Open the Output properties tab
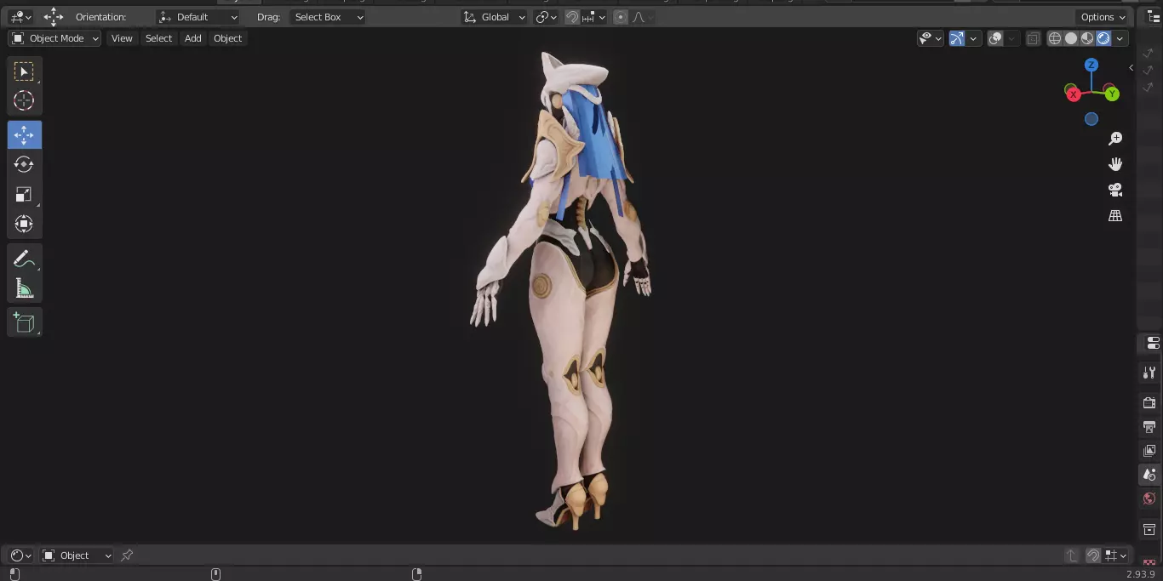Screen dimensions: 1163x581 pyautogui.click(x=1149, y=426)
